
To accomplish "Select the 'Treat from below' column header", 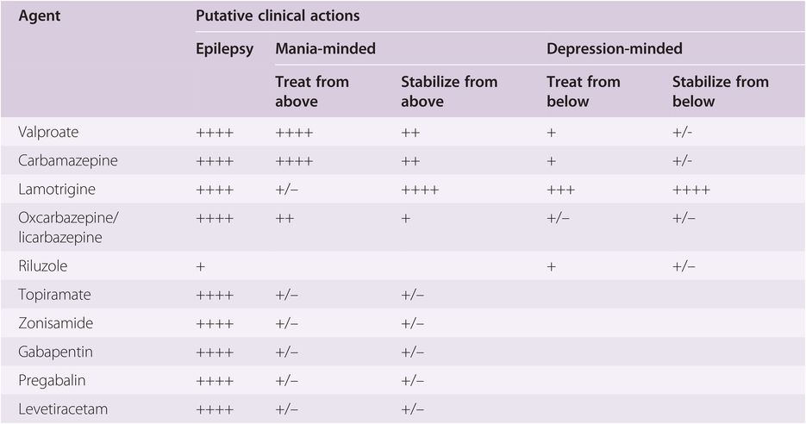I will tap(584, 91).
